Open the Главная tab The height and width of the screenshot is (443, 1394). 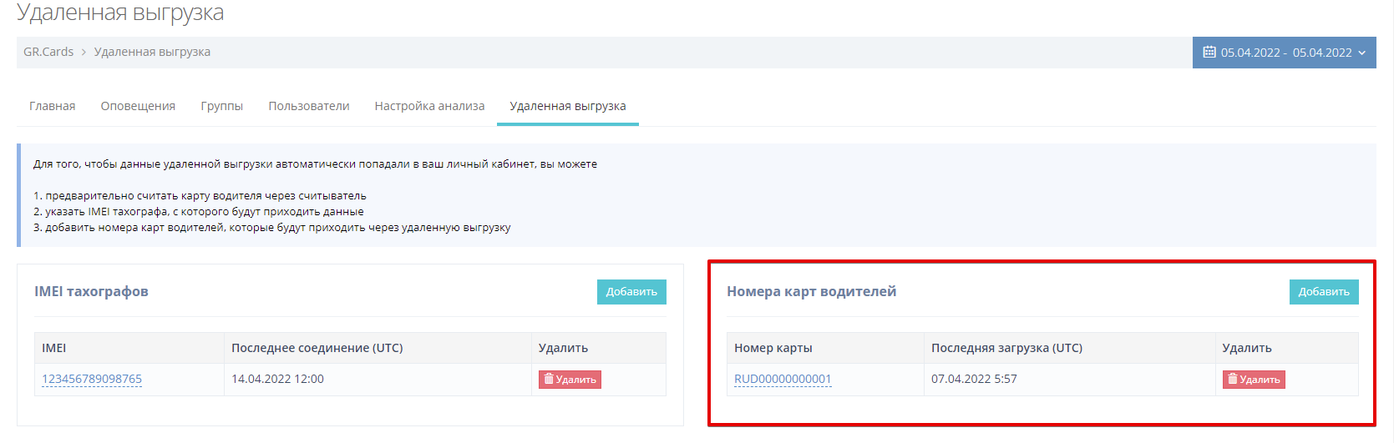point(52,106)
